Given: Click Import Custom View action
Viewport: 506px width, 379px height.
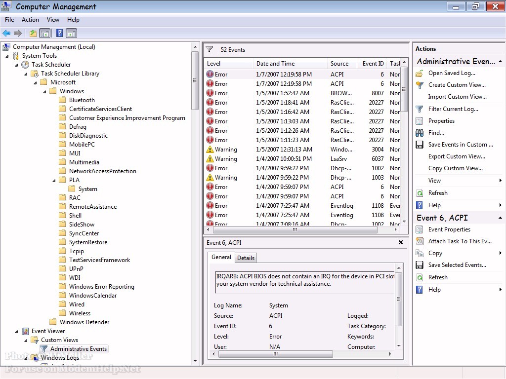Looking at the screenshot, I should [x=457, y=97].
